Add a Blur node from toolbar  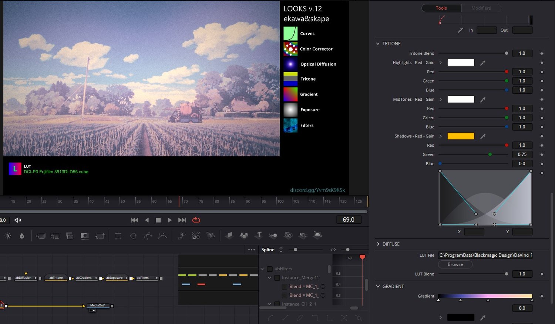point(22,236)
